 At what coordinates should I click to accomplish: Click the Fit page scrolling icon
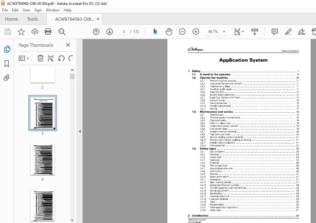click(x=237, y=32)
